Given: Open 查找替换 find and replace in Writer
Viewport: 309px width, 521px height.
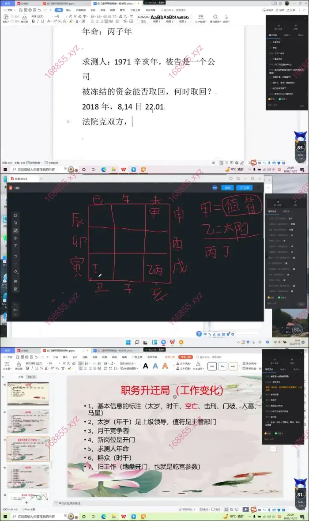Looking at the screenshot, I should pyautogui.click(x=215, y=18).
